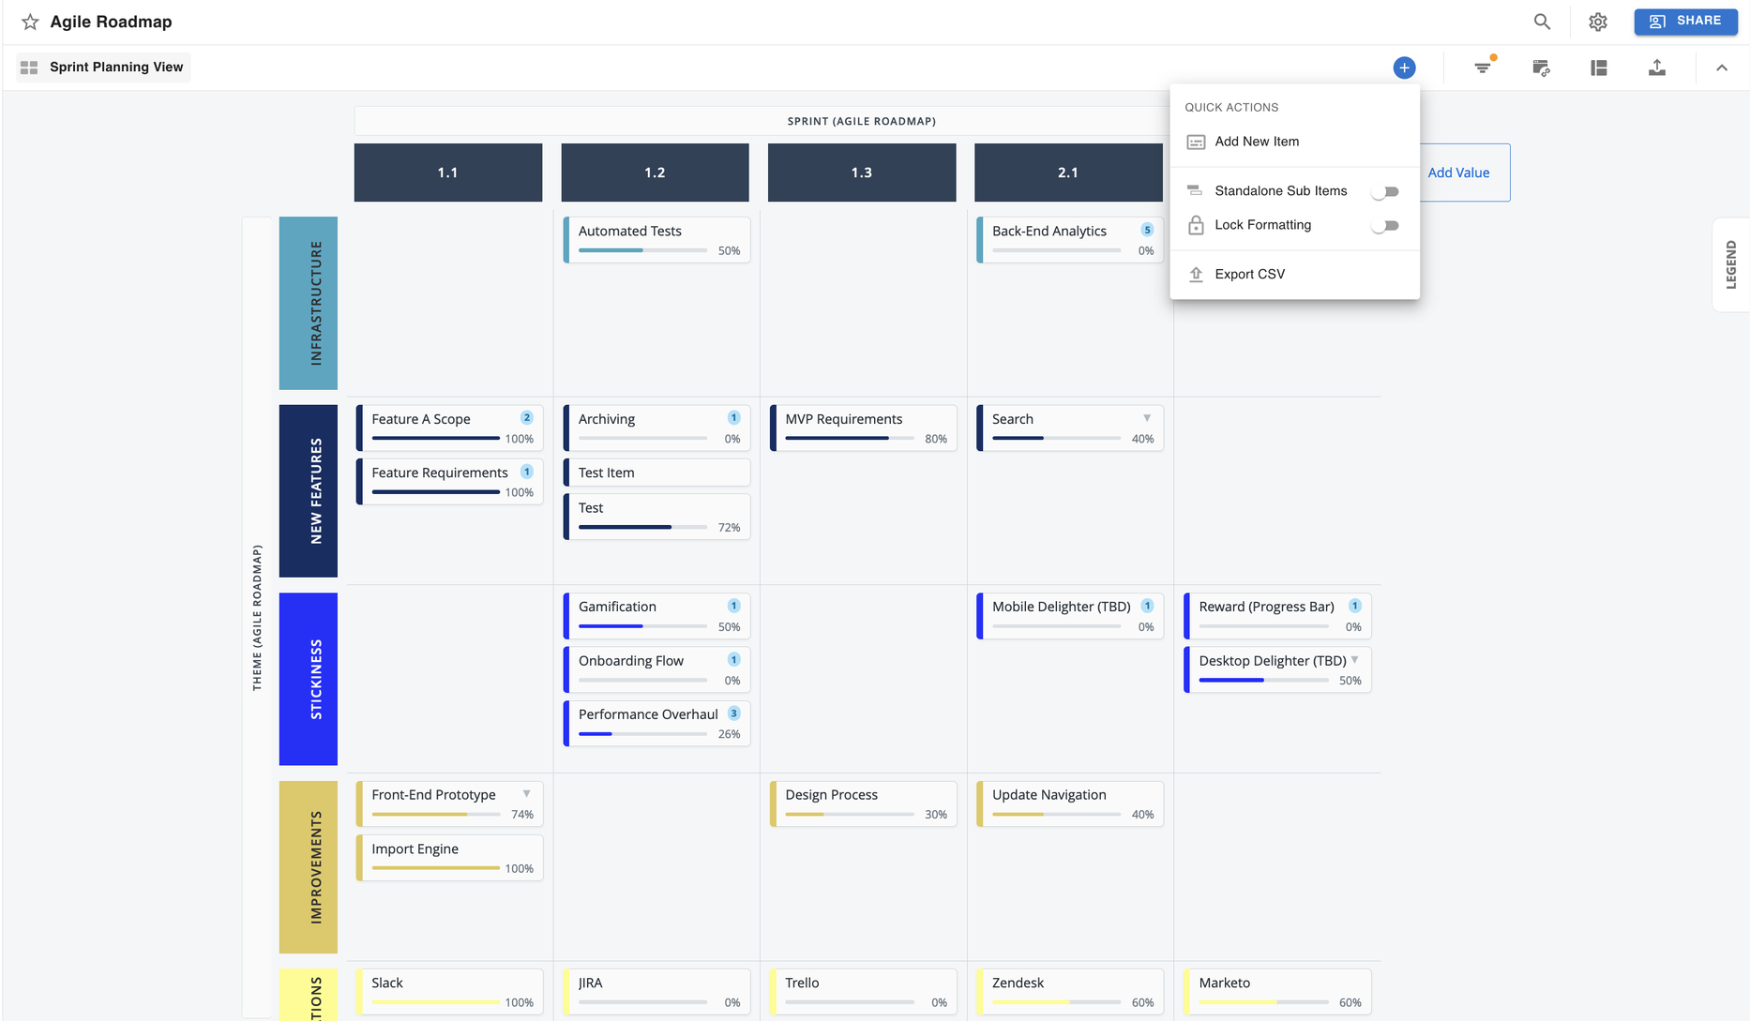Click the export upload icon in toolbar

(1657, 68)
